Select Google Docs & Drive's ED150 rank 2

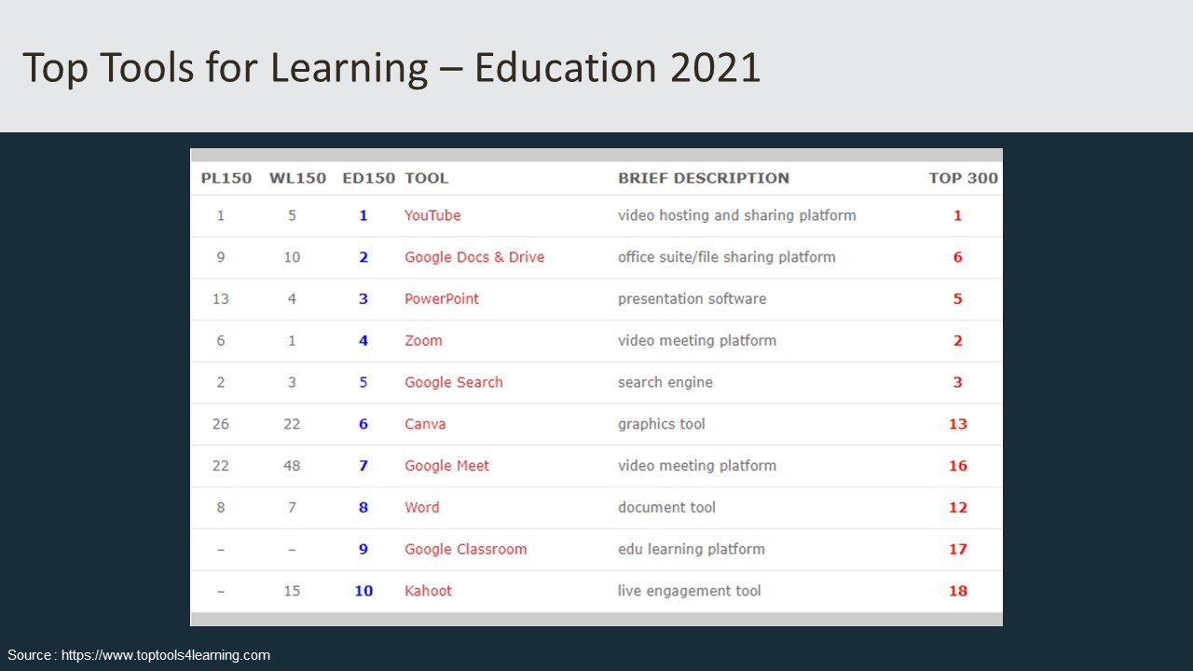point(363,257)
